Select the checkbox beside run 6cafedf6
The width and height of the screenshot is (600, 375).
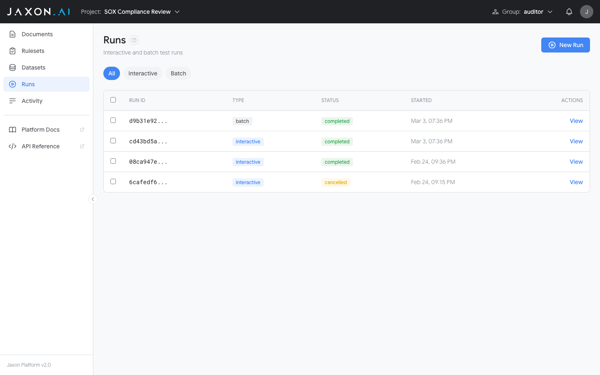113,181
